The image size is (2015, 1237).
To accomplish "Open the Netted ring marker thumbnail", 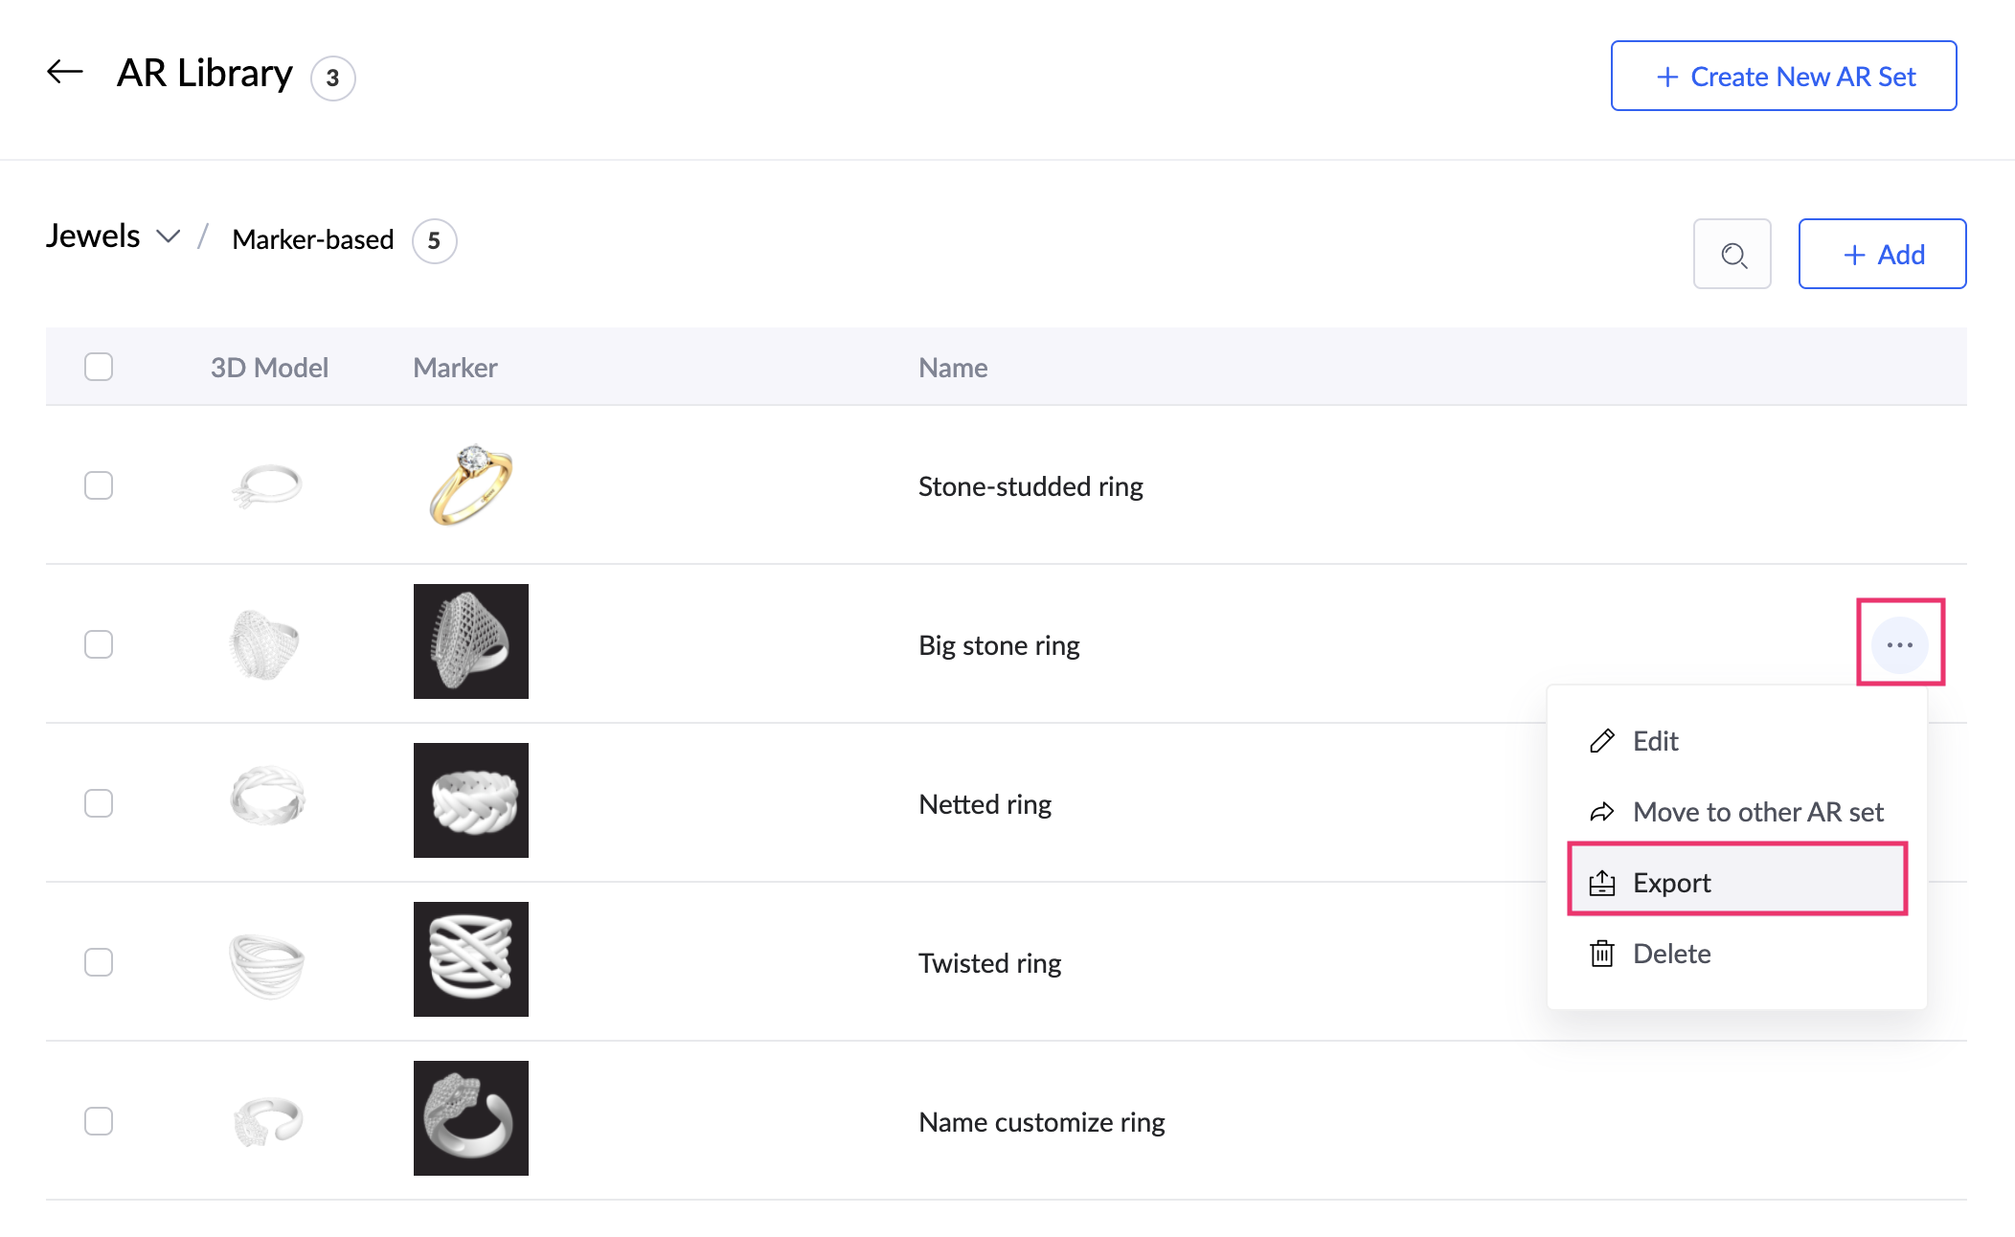I will [471, 800].
